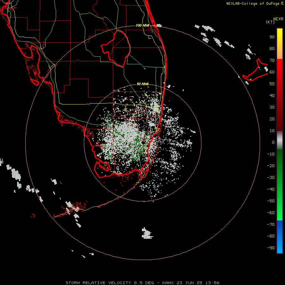Click STORM RELATIVE VELOCITY in the footer

tap(98, 283)
